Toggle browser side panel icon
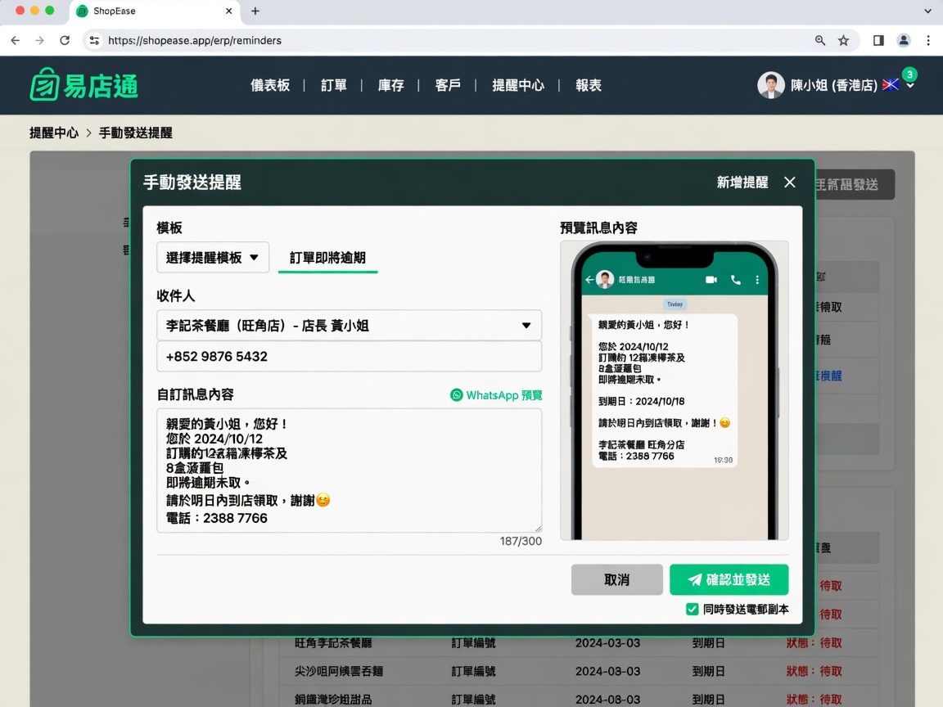The width and height of the screenshot is (943, 707). pyautogui.click(x=878, y=40)
